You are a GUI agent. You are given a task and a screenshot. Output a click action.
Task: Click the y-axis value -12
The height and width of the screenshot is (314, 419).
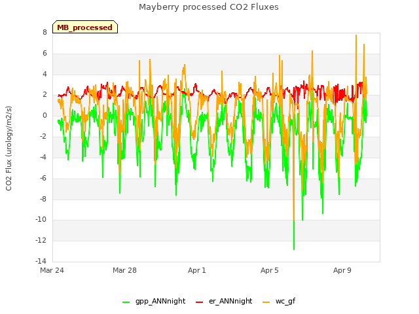[x=41, y=240]
